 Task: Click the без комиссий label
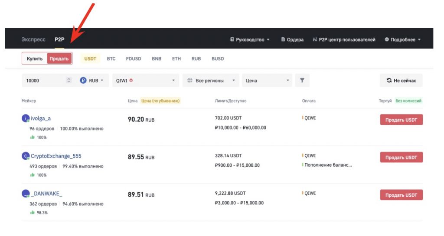pos(408,100)
